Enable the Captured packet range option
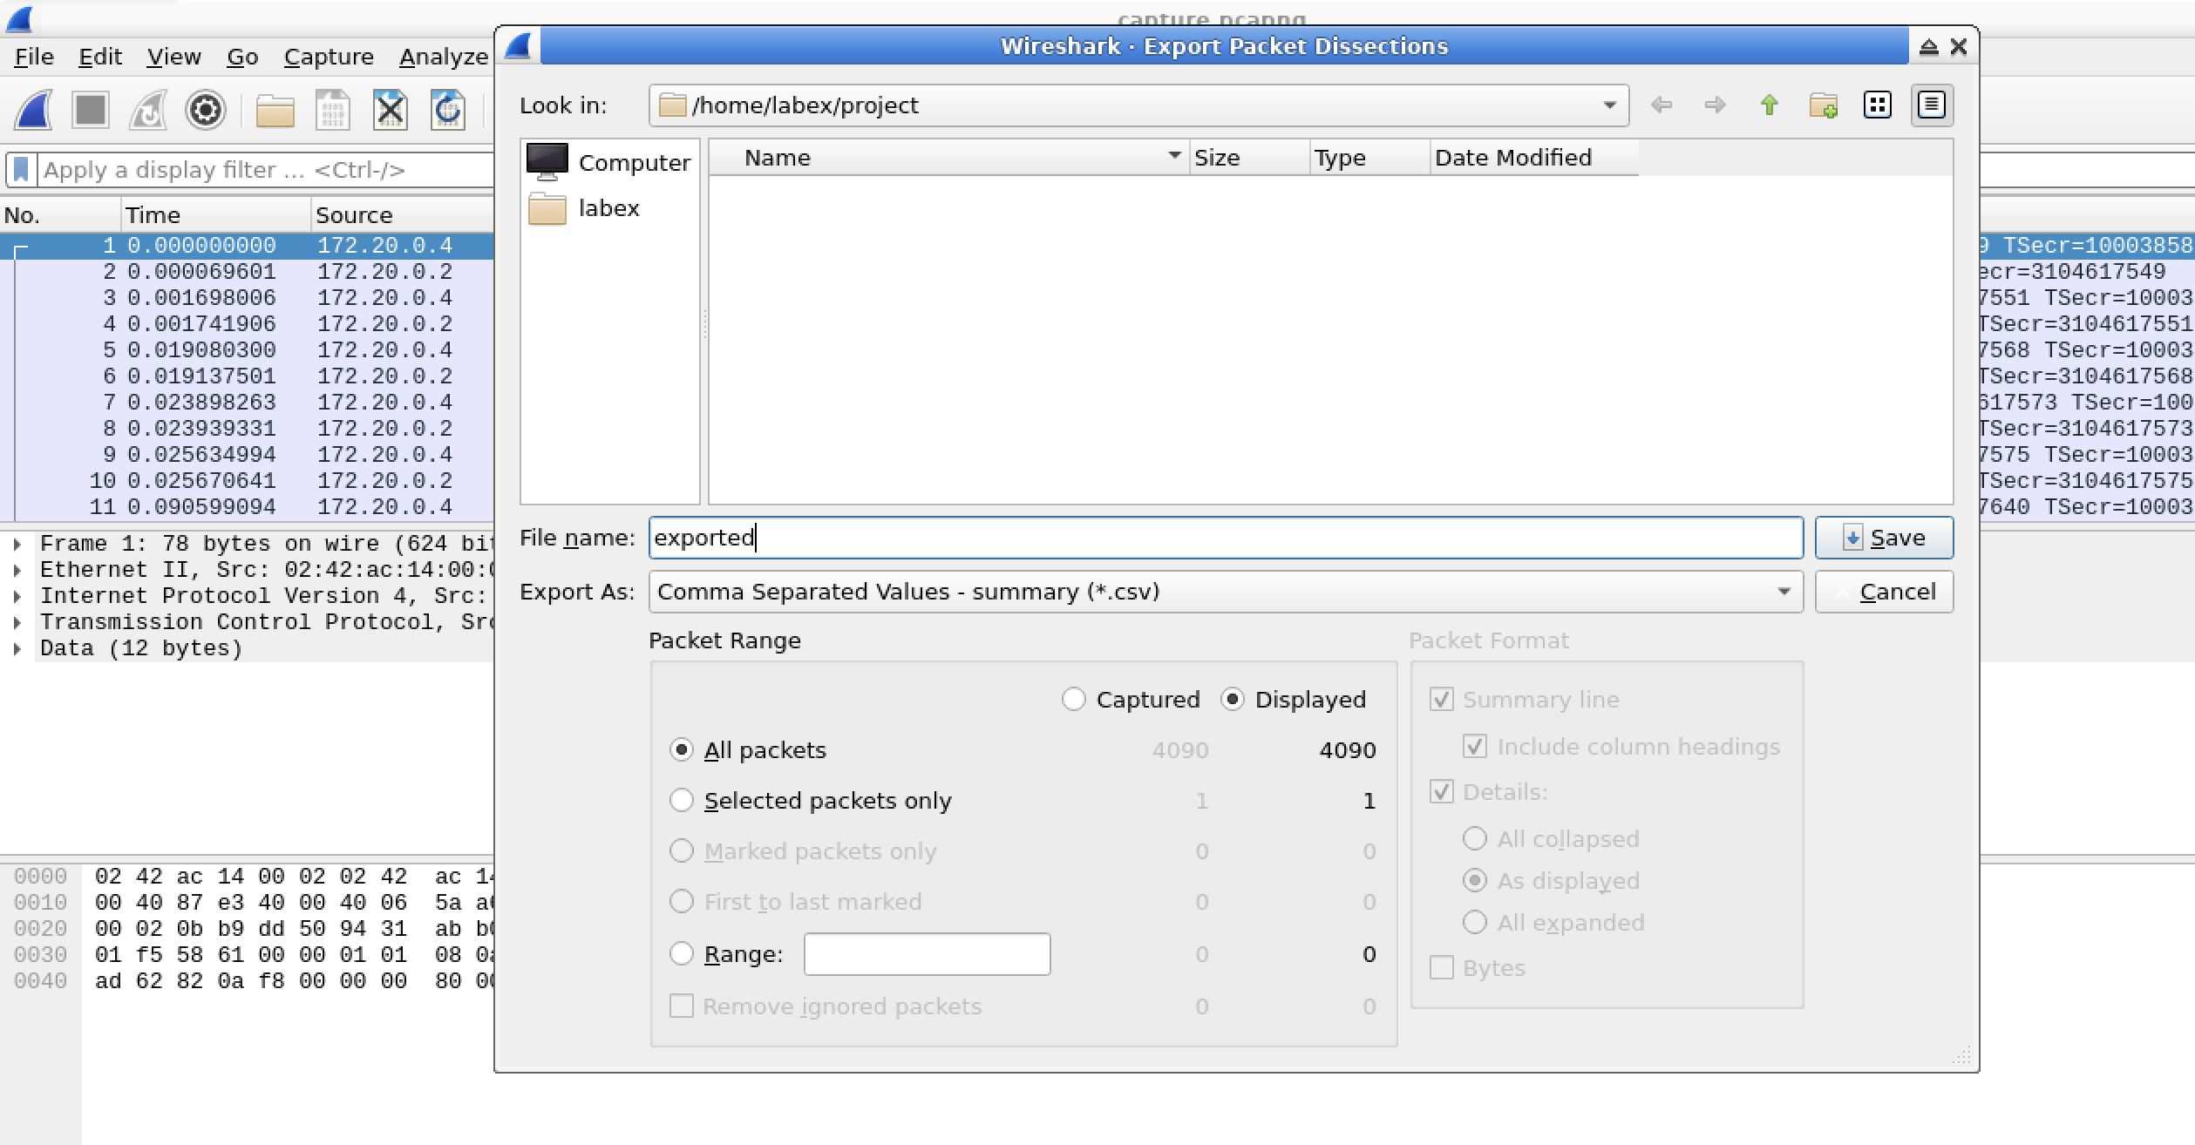Screen dimensions: 2195x1145 (x=1072, y=699)
